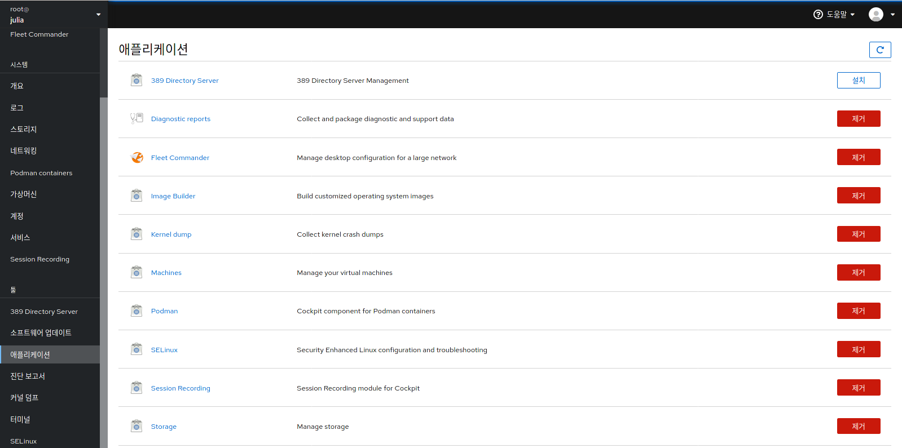This screenshot has width=902, height=448.
Task: Open Podman containers in sidebar
Action: [50, 173]
